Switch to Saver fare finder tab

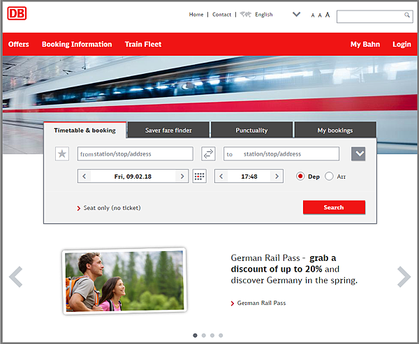[x=168, y=130]
